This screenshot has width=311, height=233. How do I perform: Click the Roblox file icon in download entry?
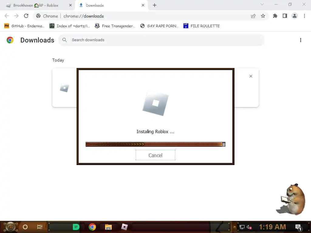click(64, 88)
